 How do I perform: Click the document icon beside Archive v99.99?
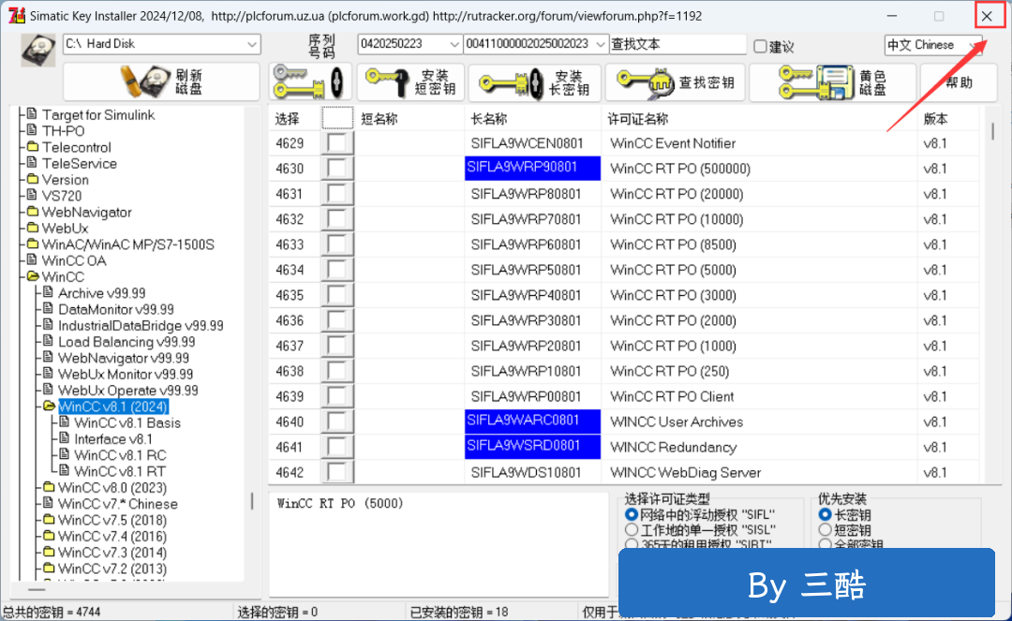click(48, 292)
